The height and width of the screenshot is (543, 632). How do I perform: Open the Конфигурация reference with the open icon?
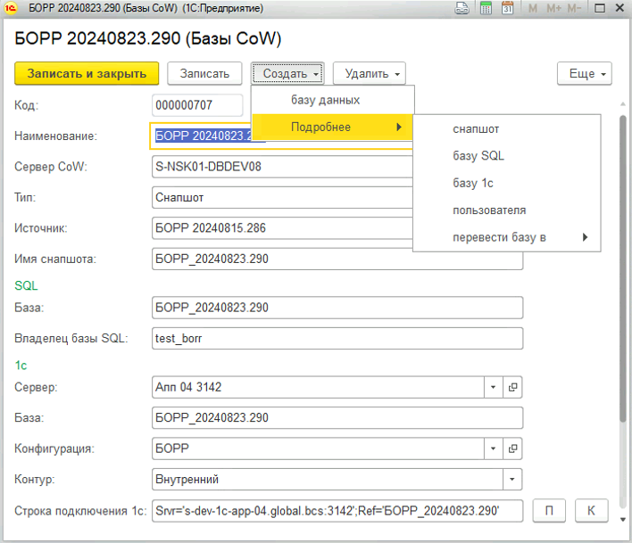(x=512, y=448)
